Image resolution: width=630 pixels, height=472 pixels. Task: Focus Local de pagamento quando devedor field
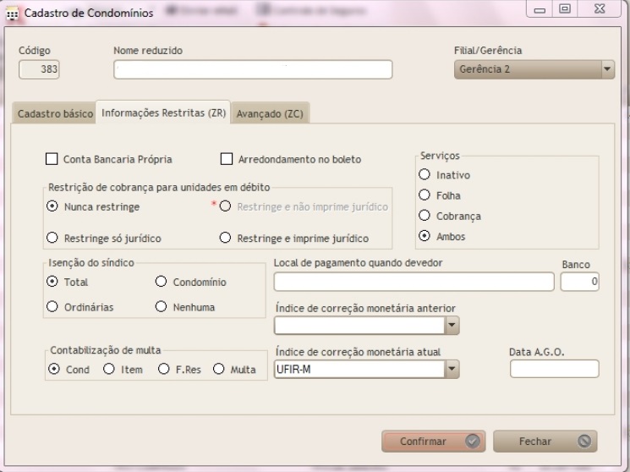click(414, 282)
